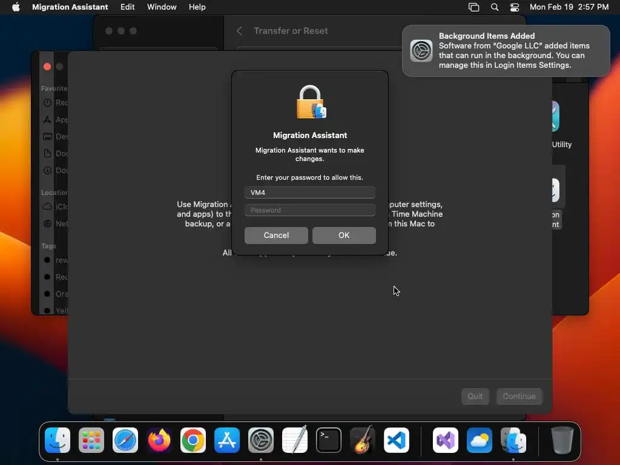Open Spotlight search in menu bar
The image size is (620, 465).
[x=495, y=7]
